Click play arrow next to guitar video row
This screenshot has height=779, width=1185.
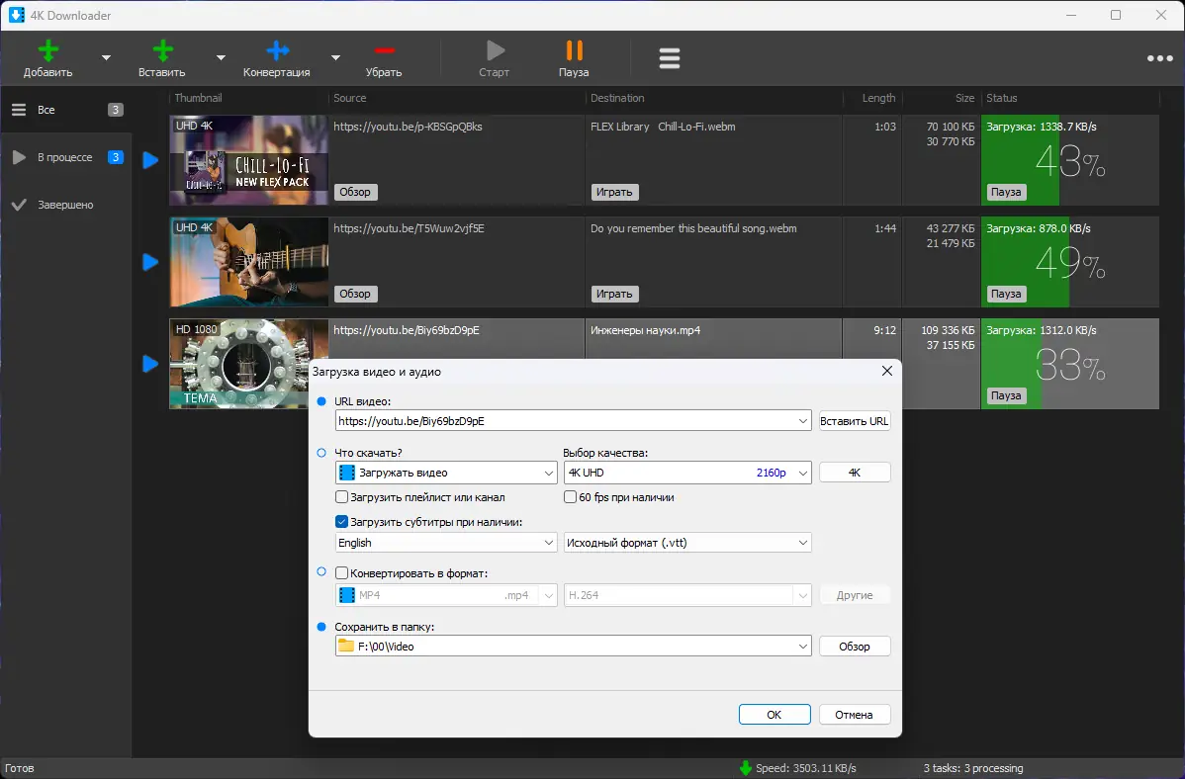coord(150,262)
